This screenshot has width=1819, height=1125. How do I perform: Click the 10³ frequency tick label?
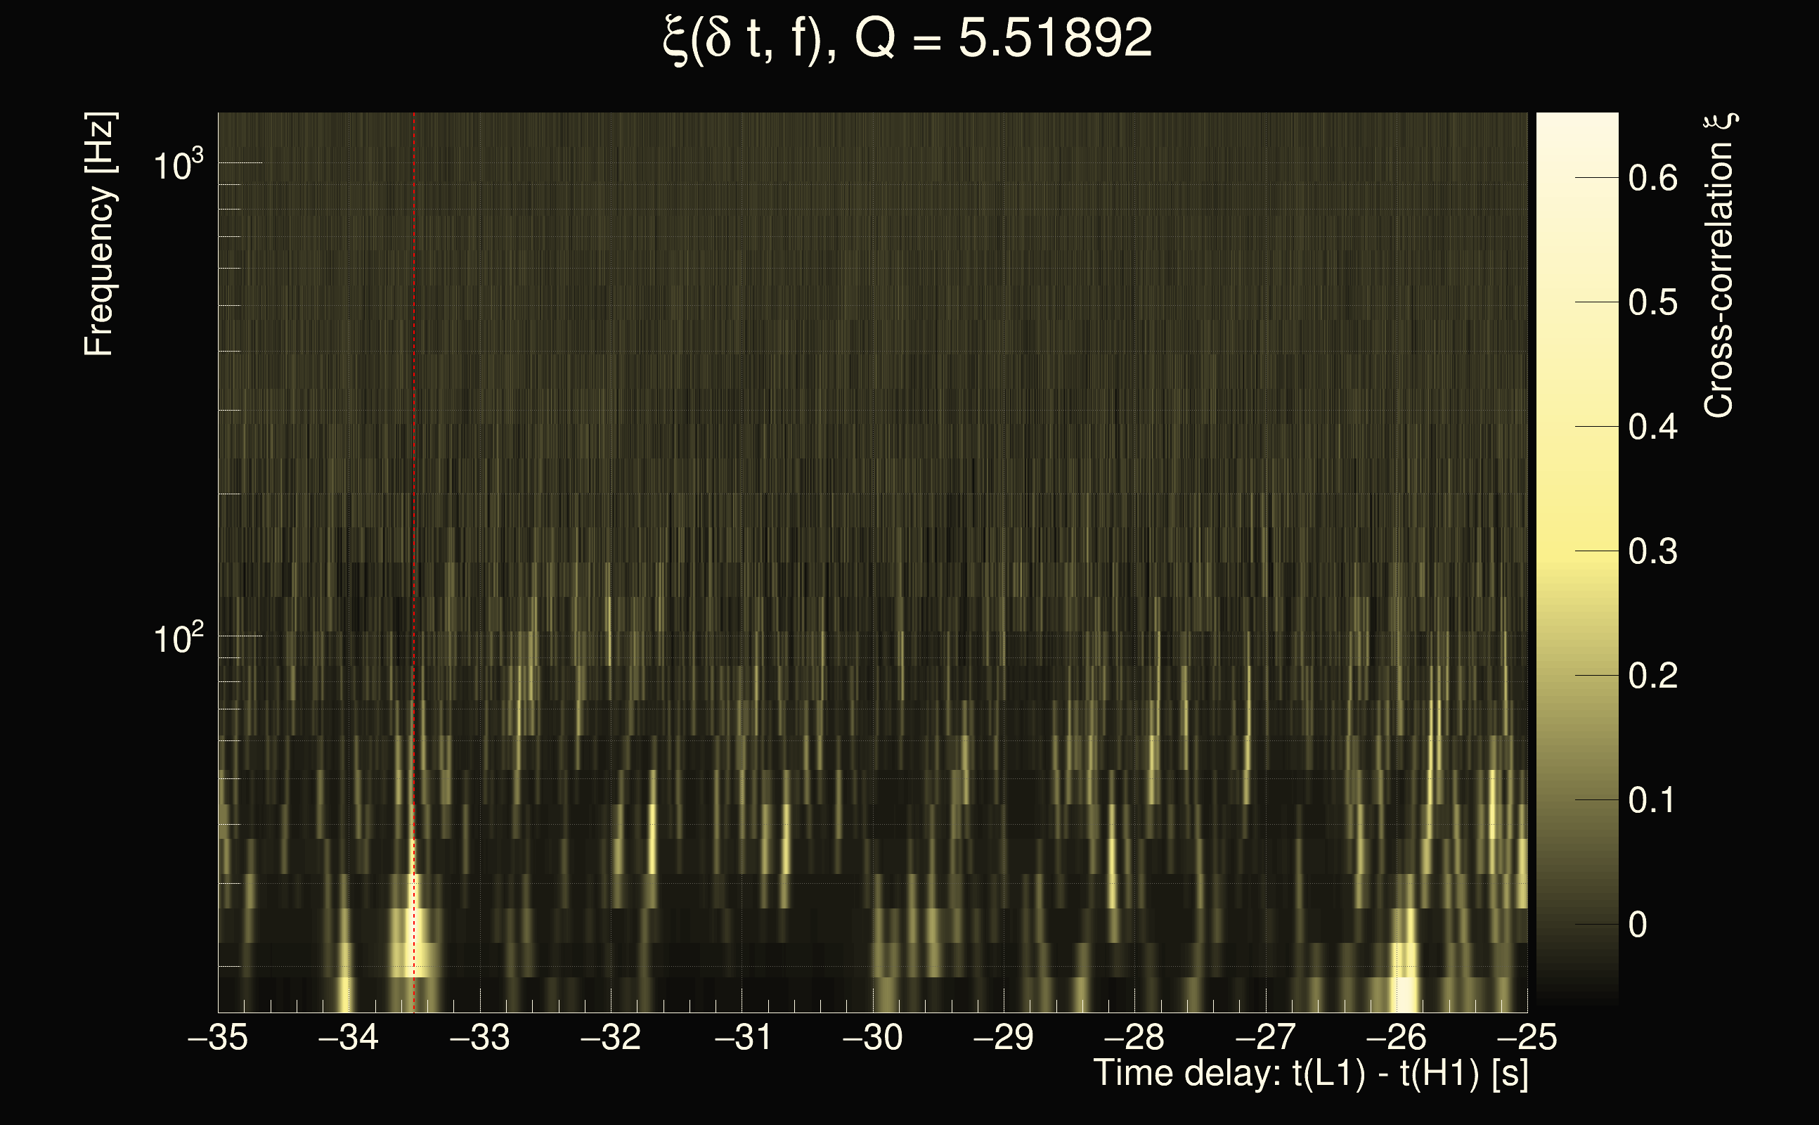(x=178, y=165)
